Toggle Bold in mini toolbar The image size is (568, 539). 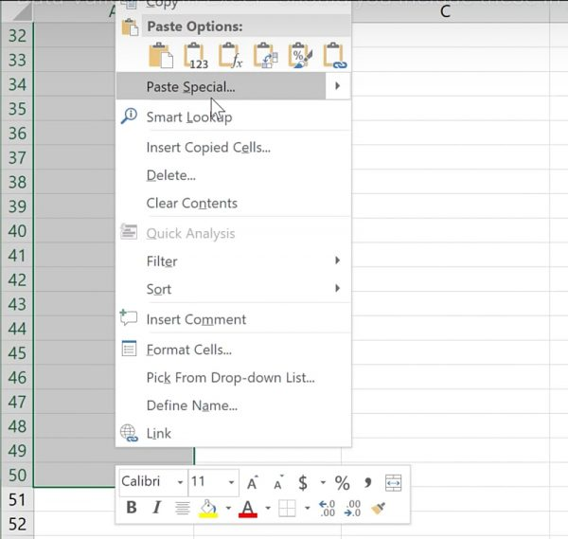[132, 509]
